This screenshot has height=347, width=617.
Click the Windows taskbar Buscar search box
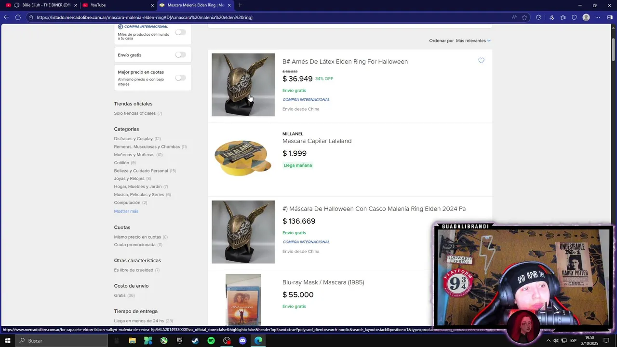click(x=62, y=341)
